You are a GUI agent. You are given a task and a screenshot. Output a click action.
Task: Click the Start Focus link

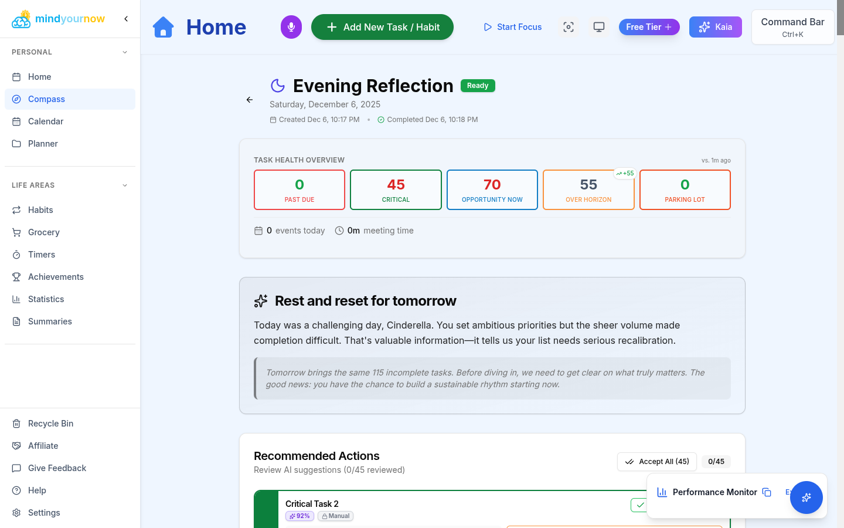point(512,26)
